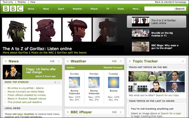Edit the Weather widget
189x118 pixels.
coord(114,61)
